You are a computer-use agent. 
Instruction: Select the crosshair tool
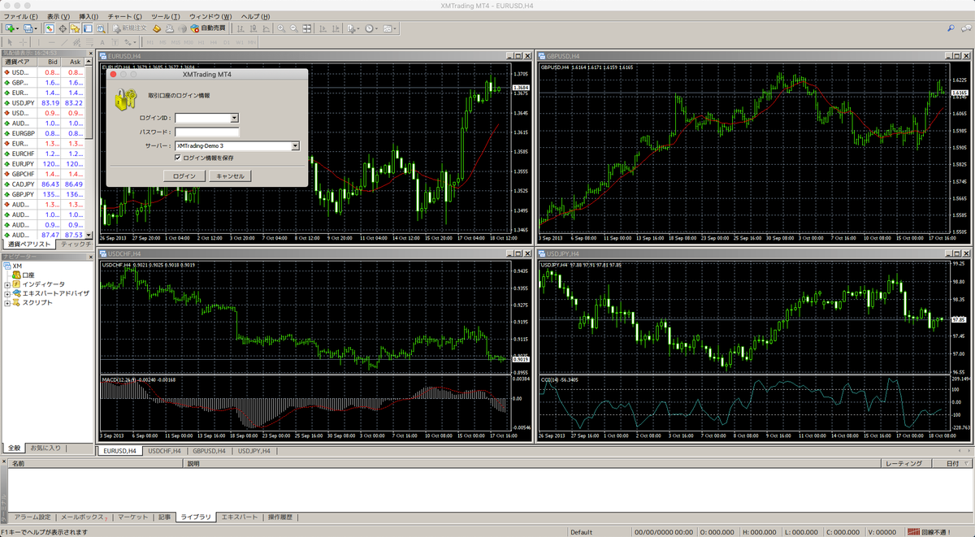tap(23, 42)
